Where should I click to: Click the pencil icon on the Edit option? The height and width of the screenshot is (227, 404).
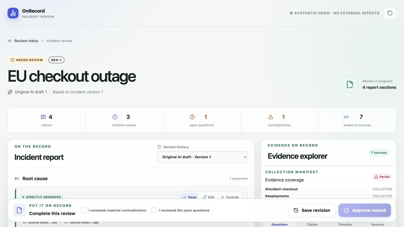(205, 197)
